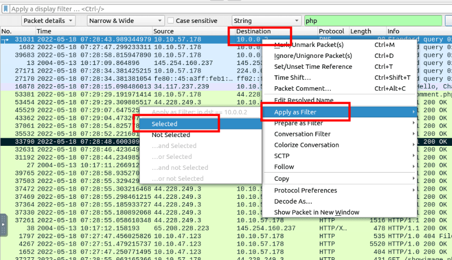Click Show Packet in New Window
This screenshot has height=260, width=452.
coord(316,212)
